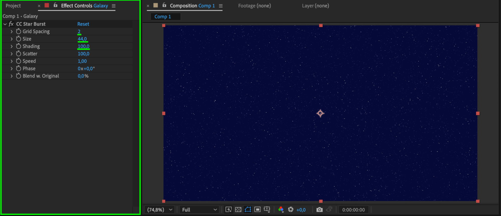
Task: Expand Size property
Action: click(x=12, y=39)
